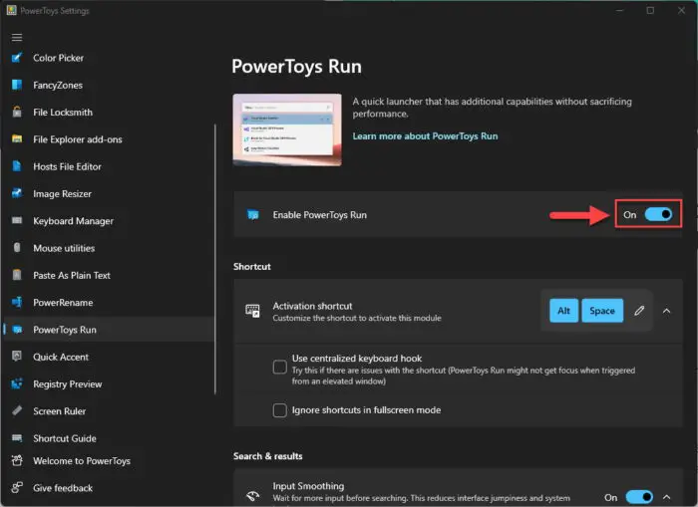Click the Keyboard Manager icon

pyautogui.click(x=17, y=220)
